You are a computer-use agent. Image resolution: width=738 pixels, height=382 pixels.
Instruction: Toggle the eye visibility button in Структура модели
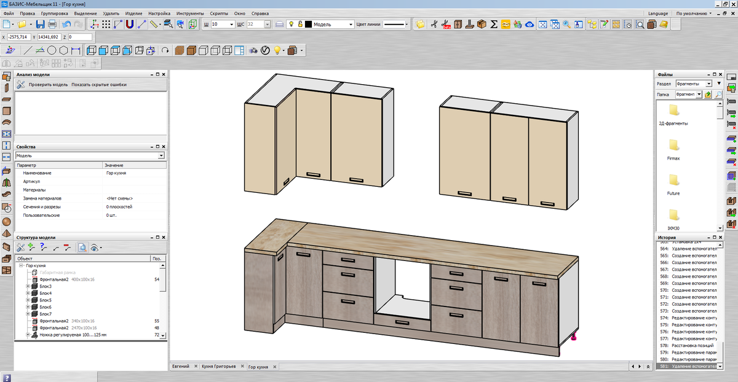94,248
